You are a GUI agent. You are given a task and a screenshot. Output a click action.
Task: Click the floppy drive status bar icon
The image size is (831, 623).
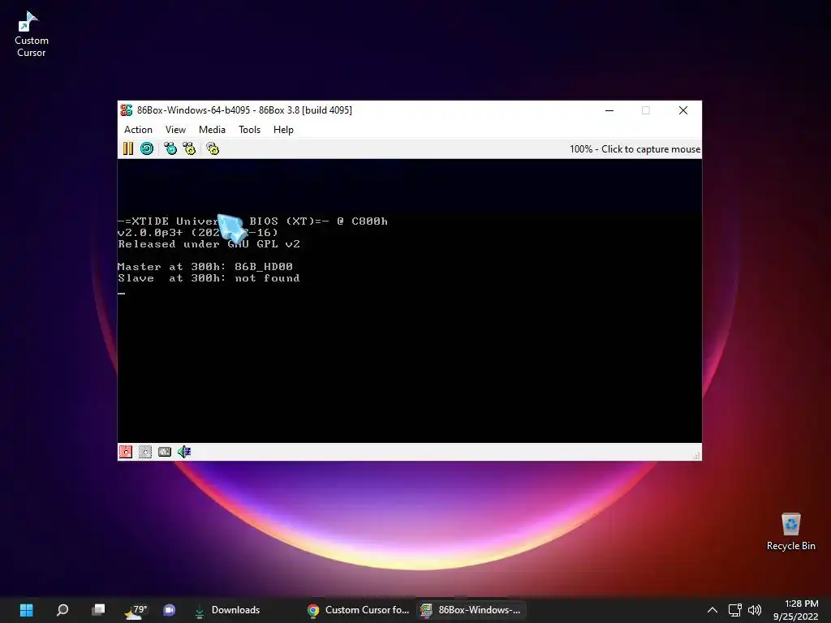[x=126, y=451]
